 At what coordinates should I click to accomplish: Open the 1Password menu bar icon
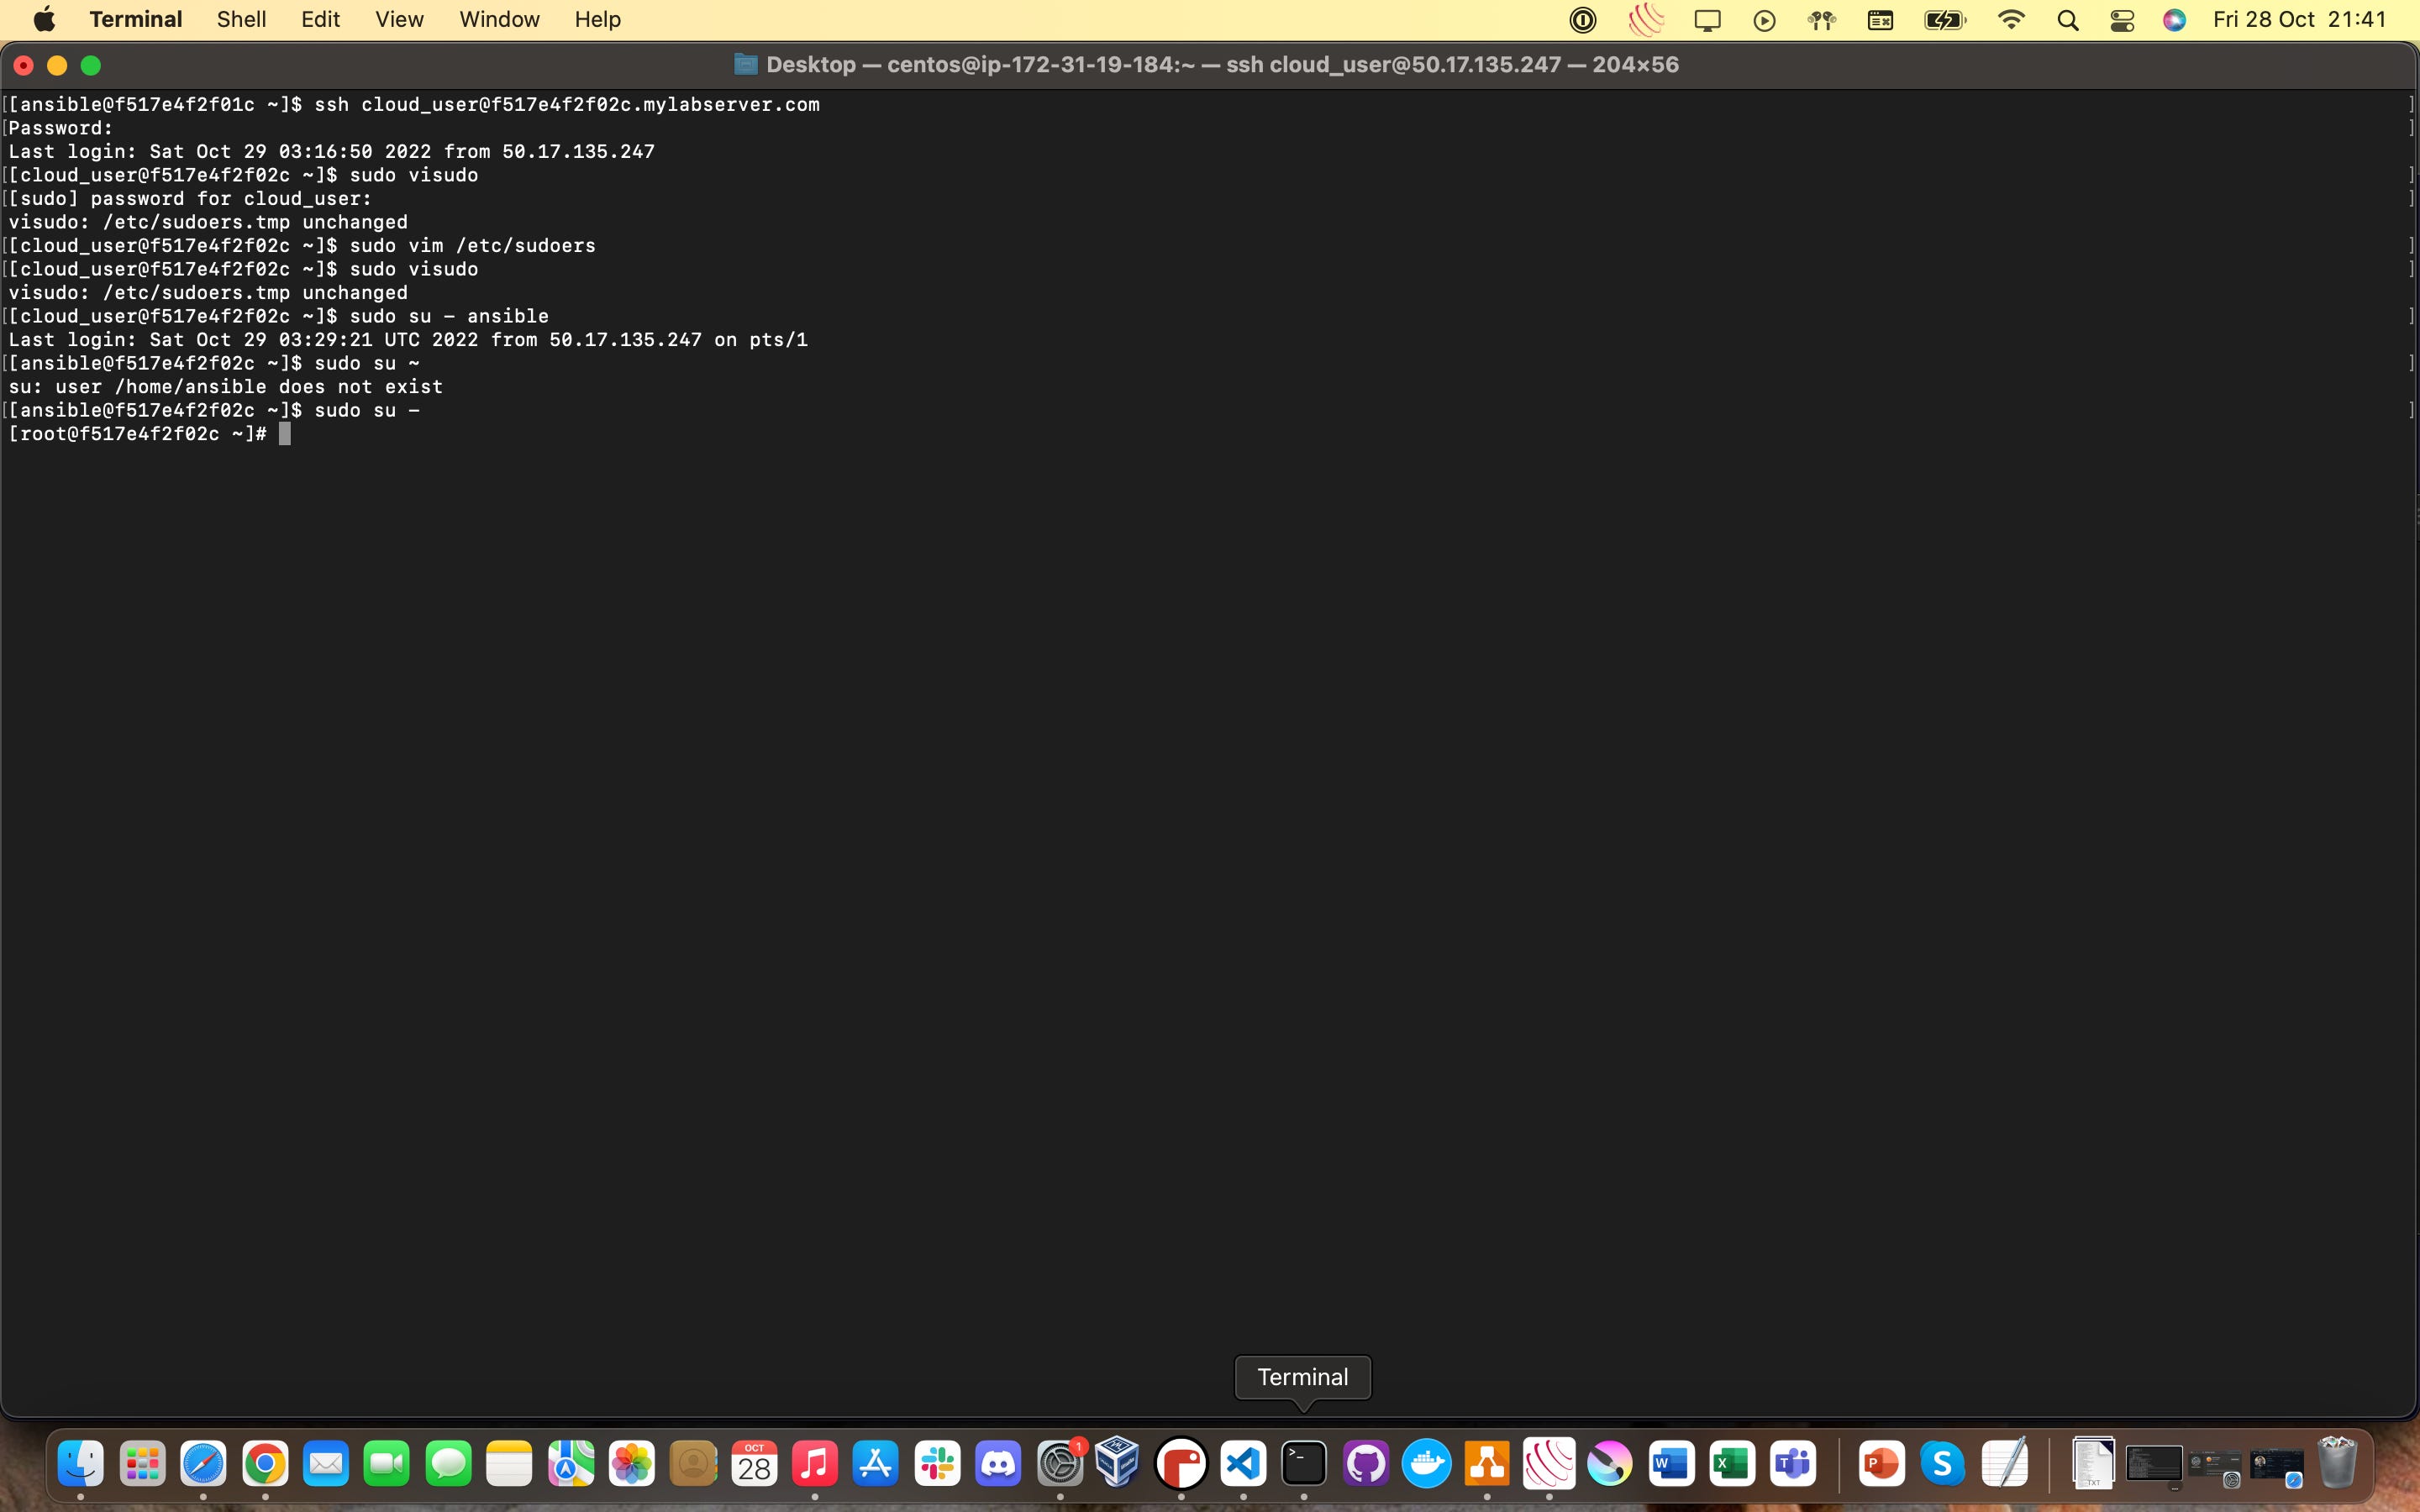pos(1582,20)
